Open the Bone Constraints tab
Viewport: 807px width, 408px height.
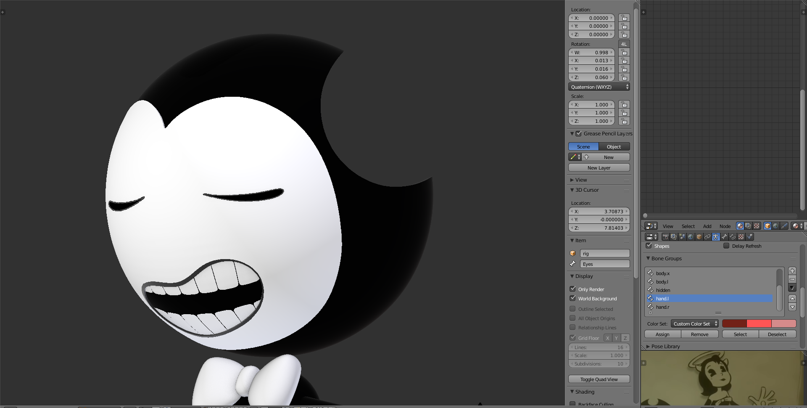pyautogui.click(x=733, y=237)
